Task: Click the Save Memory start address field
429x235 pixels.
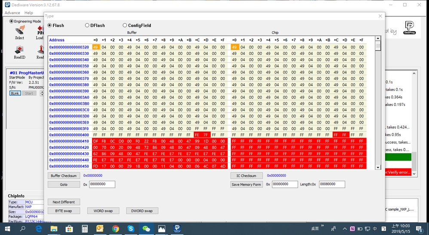Action: [x=285, y=184]
